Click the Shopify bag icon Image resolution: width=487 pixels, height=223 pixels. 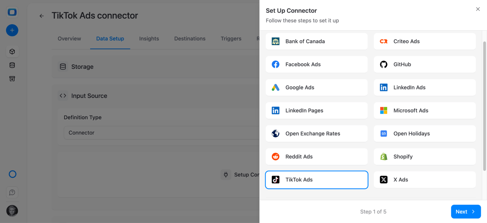point(384,157)
